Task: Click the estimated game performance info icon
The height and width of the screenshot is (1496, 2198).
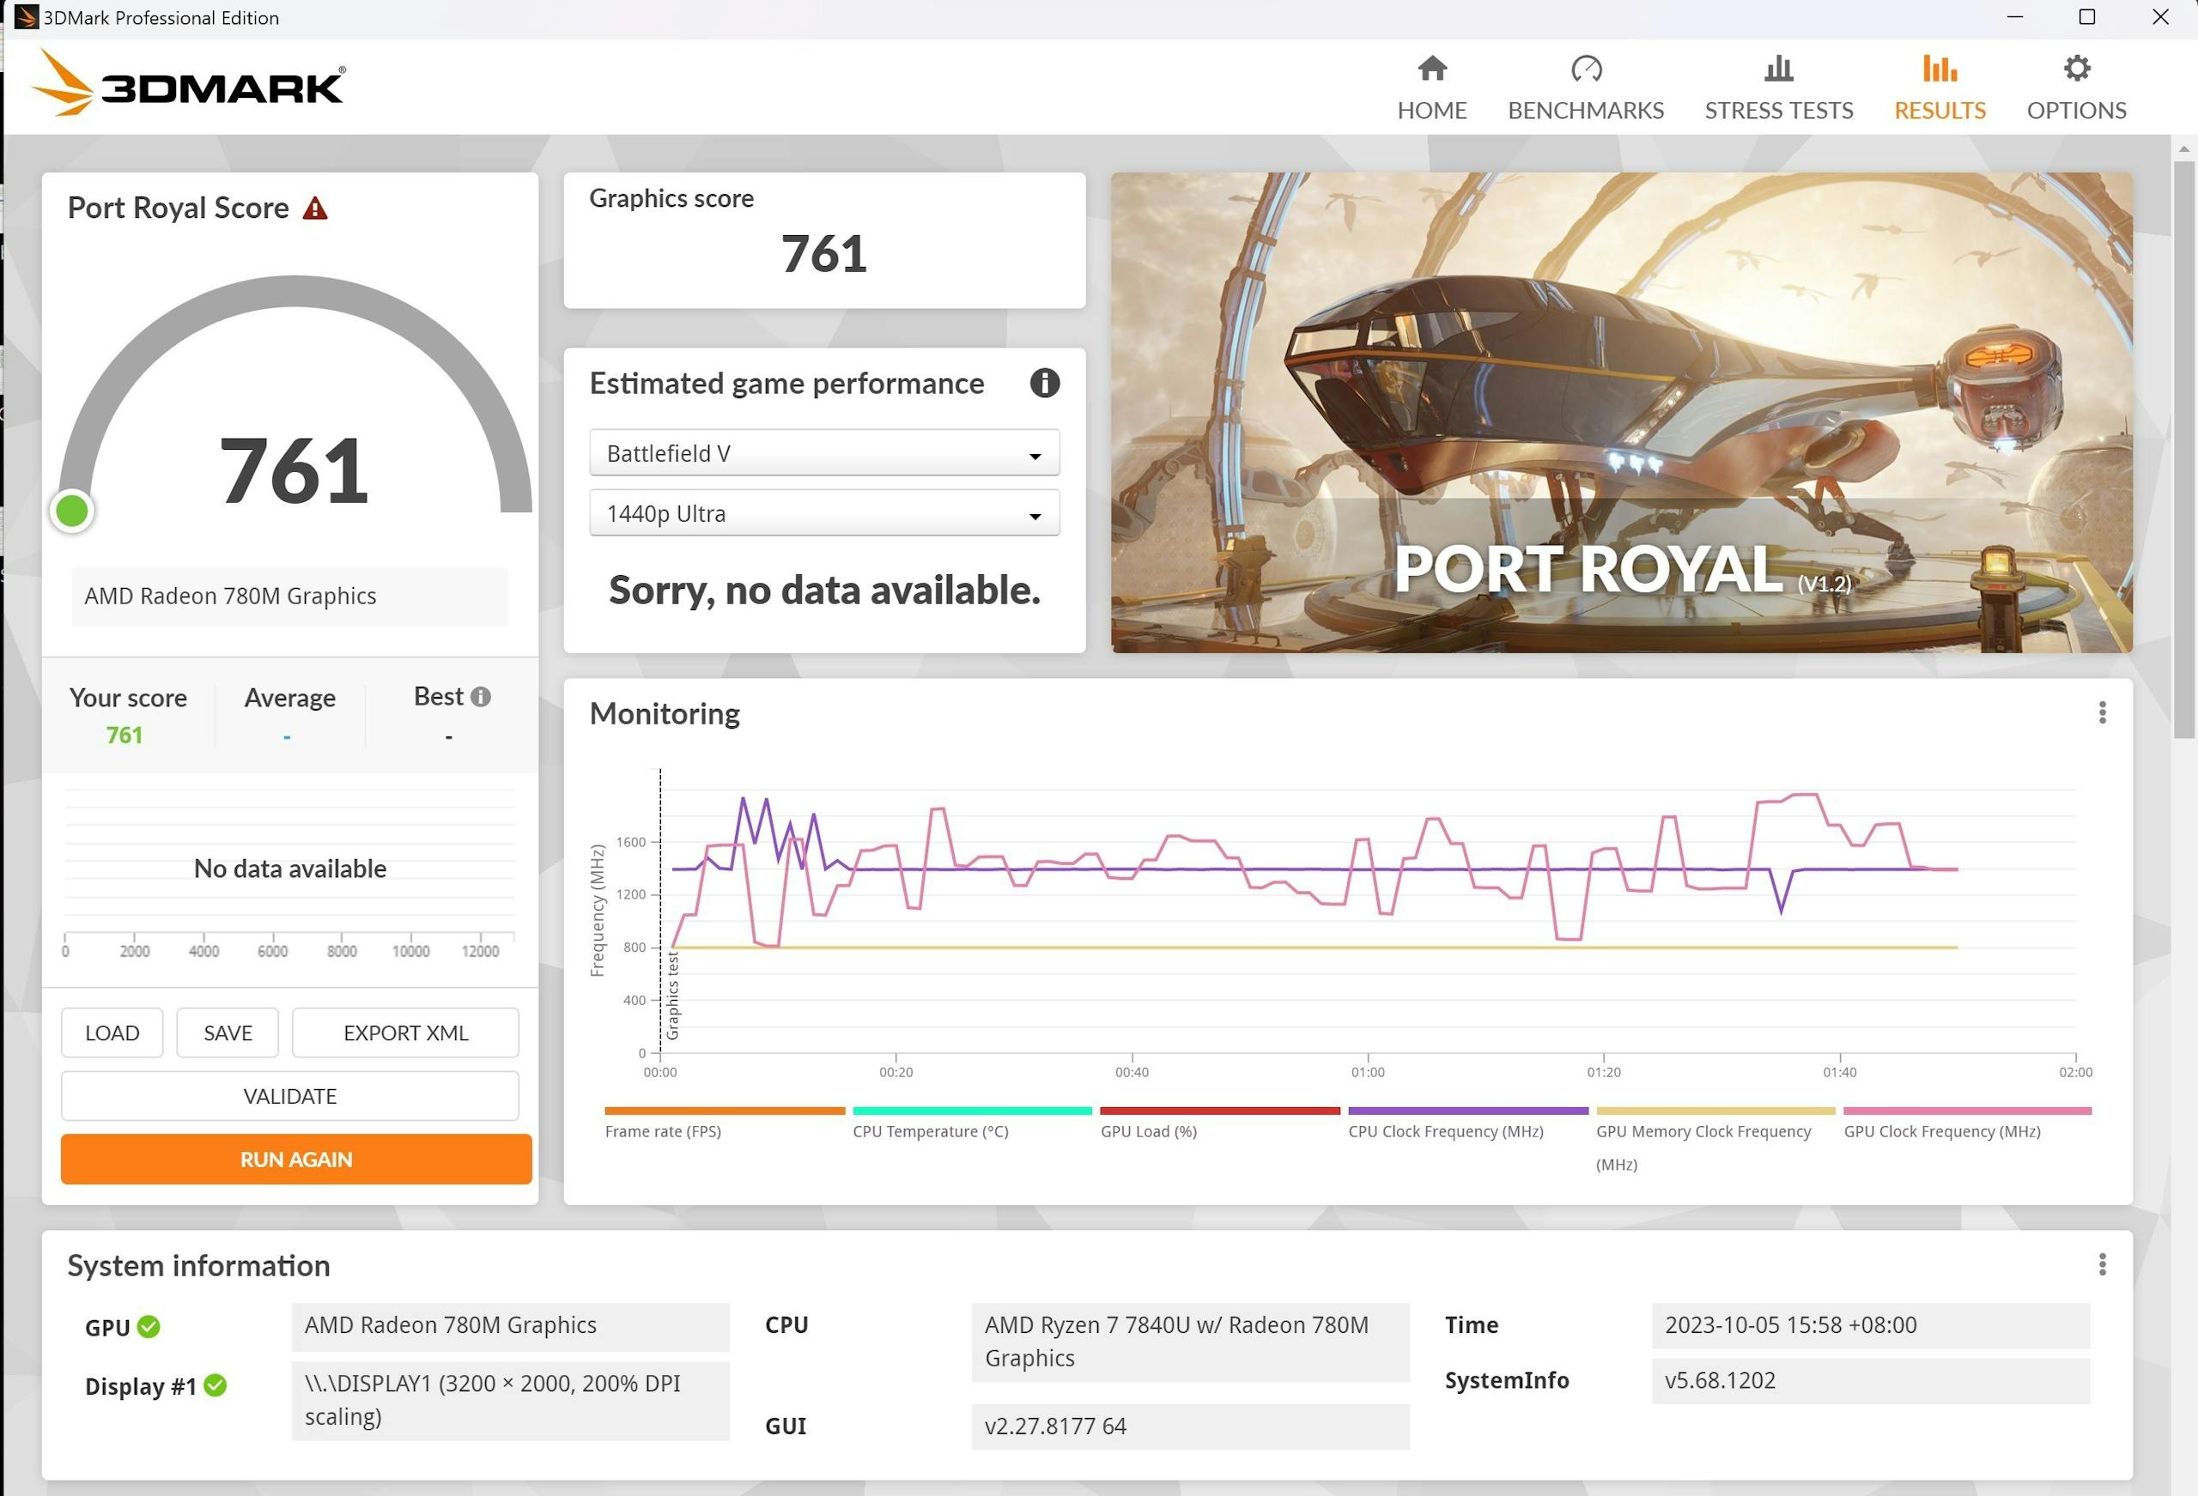Action: tap(1044, 383)
